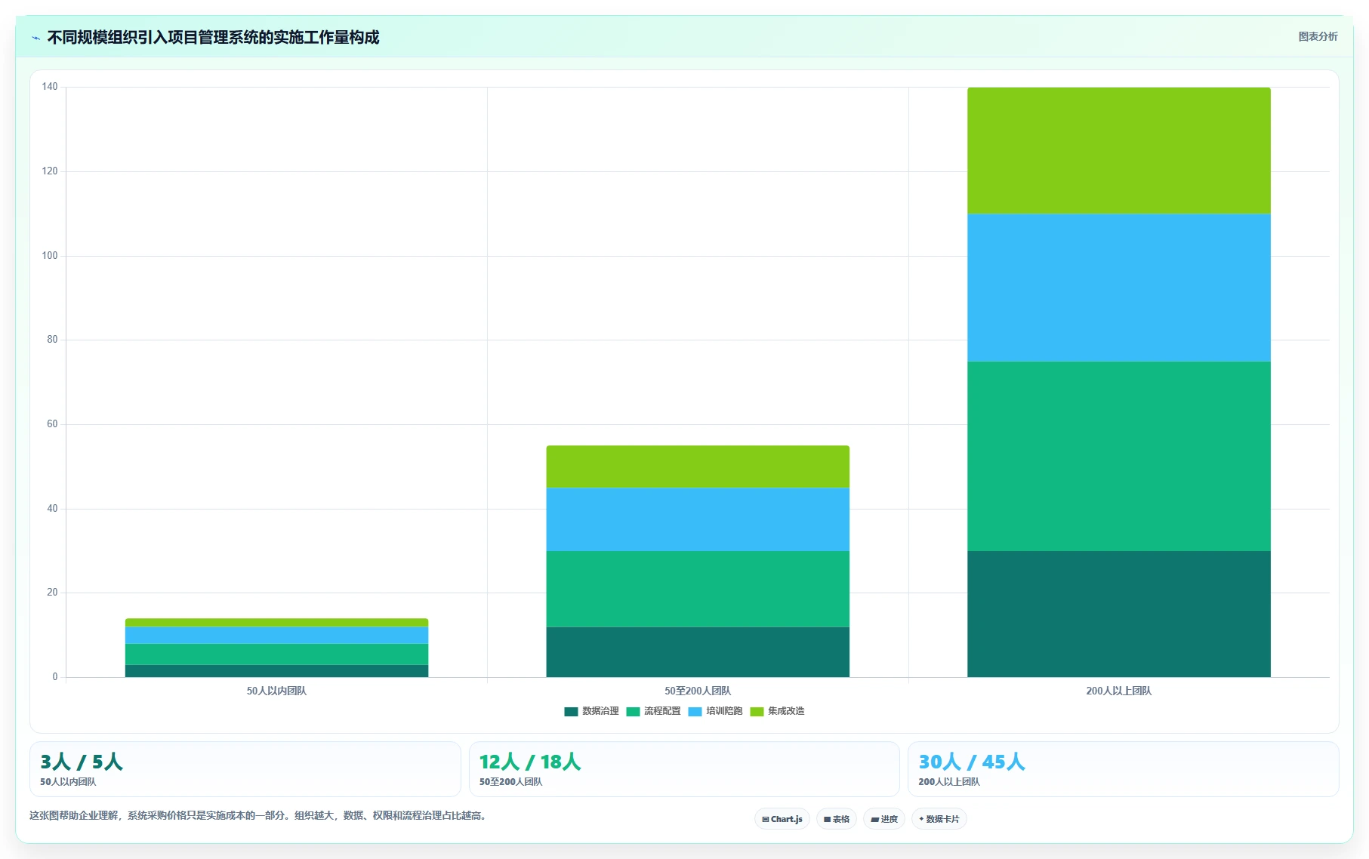Click the 50至200人团队 x-axis label
Image resolution: width=1369 pixels, height=859 pixels.
(x=698, y=691)
